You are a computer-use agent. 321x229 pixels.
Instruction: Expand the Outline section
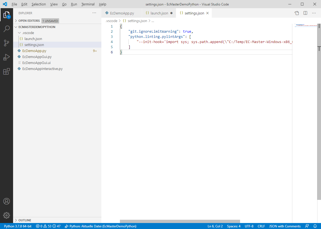click(x=25, y=220)
